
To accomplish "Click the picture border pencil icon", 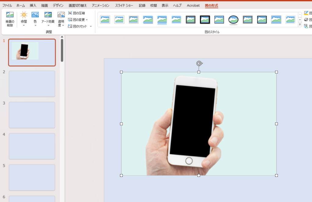I will coord(306,13).
